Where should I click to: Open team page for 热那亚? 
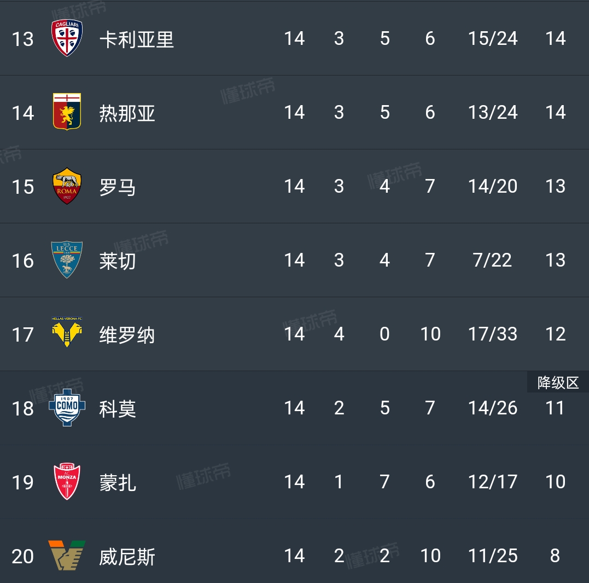click(127, 113)
